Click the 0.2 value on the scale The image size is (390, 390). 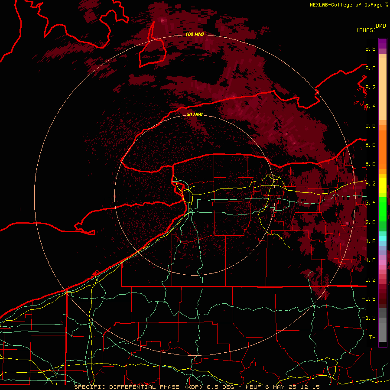370,279
